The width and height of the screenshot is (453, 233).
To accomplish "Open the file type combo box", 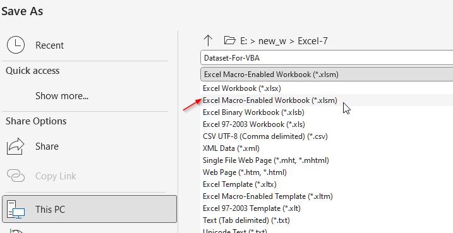I will click(327, 75).
